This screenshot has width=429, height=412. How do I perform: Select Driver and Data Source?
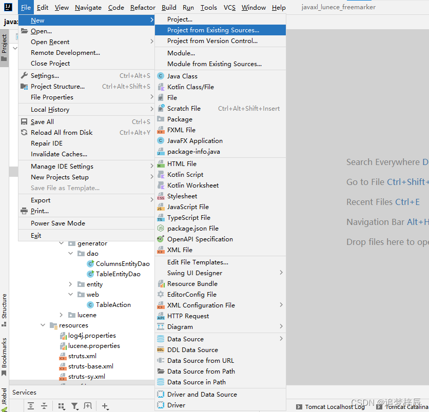[220, 395]
